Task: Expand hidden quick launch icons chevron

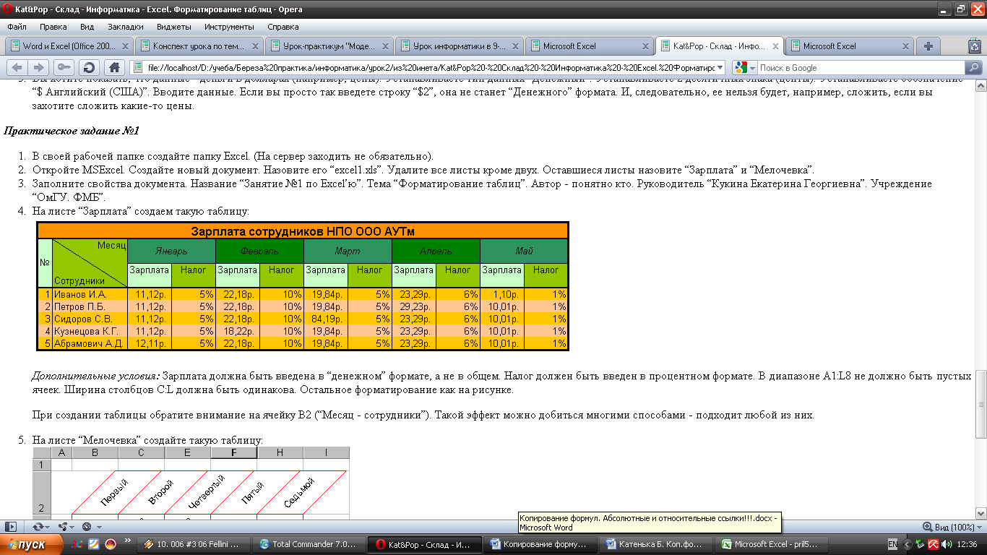Action: 128,541
